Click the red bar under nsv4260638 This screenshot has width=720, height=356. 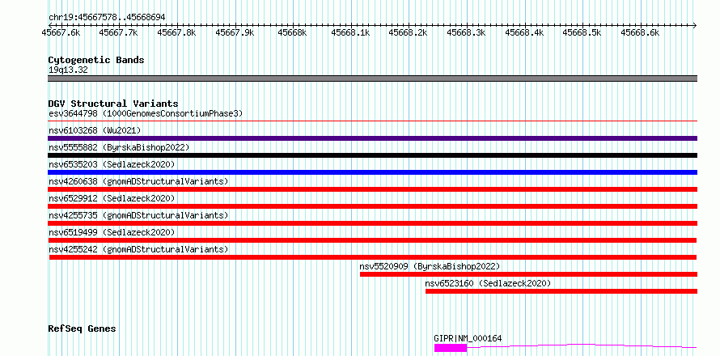(x=372, y=189)
